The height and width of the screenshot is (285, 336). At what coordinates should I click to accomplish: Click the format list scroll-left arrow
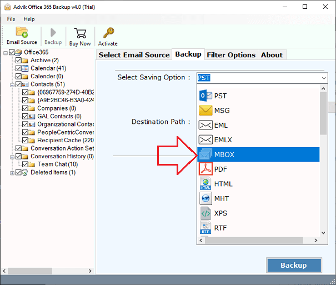[x=201, y=241]
